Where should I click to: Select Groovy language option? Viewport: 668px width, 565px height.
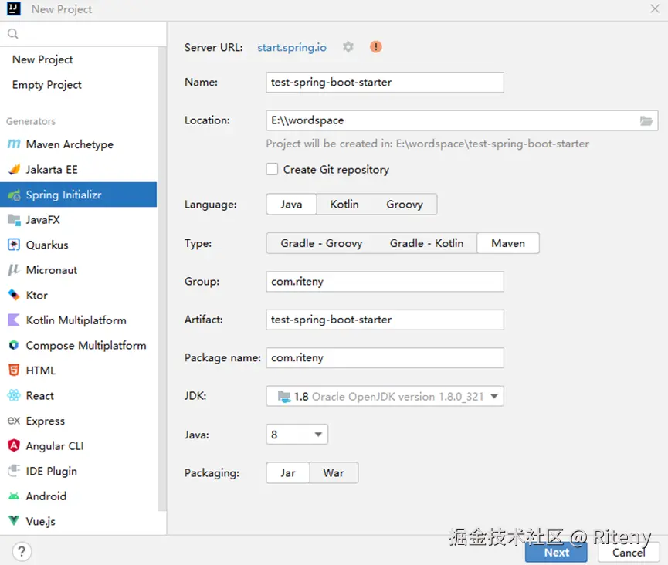tap(405, 205)
